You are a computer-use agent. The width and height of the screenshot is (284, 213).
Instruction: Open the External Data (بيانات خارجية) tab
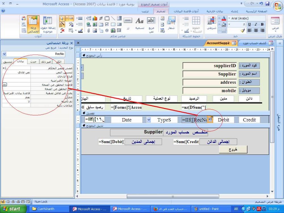(215, 11)
